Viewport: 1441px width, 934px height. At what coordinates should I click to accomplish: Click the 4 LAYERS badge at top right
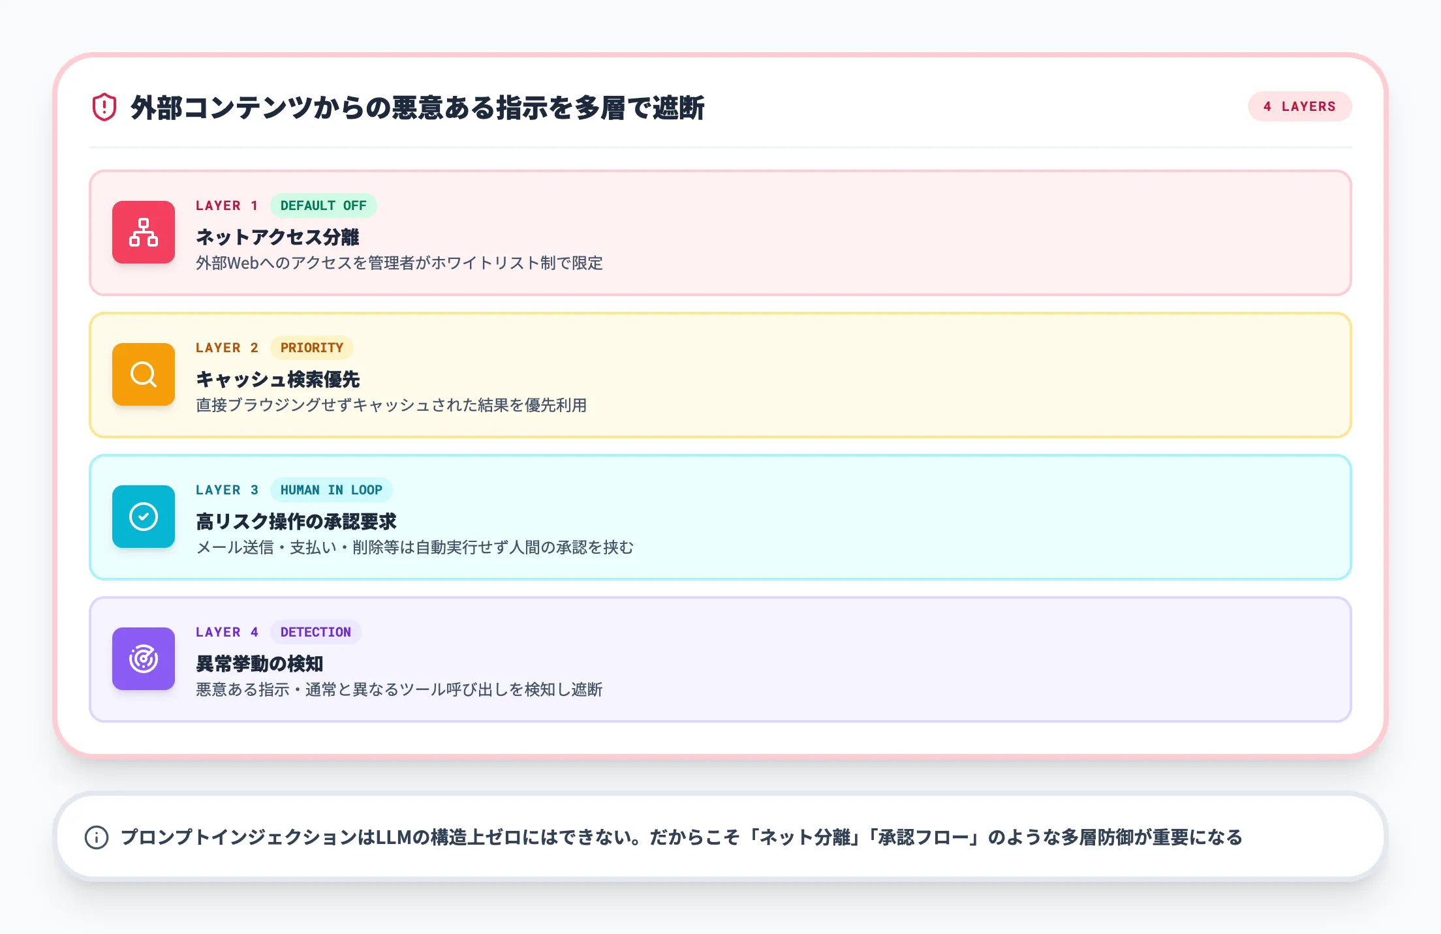(1299, 106)
